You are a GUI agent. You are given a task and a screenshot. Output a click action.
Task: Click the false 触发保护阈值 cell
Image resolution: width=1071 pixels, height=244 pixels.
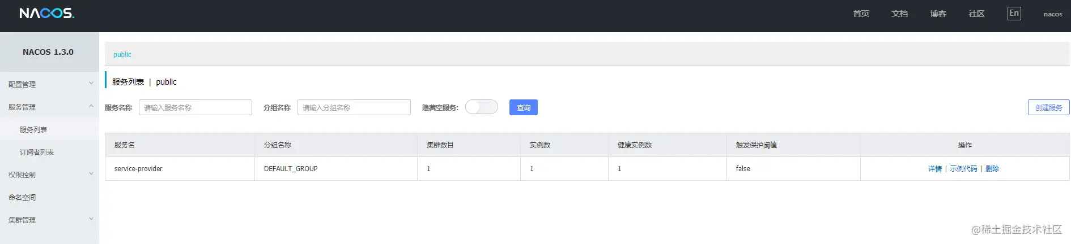(793, 169)
